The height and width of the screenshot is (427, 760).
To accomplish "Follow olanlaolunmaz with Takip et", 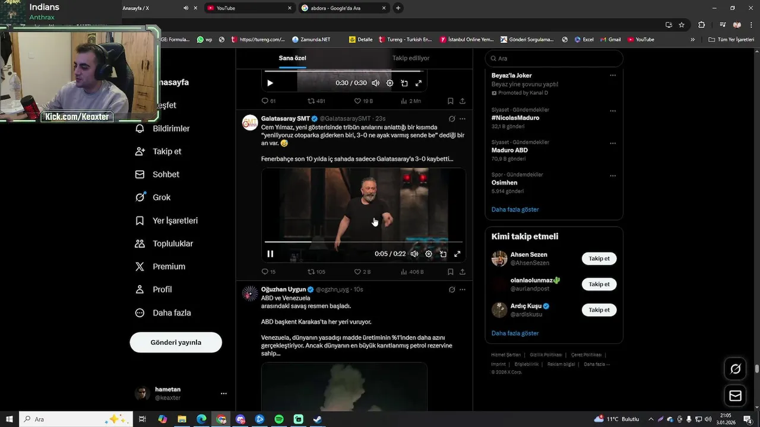I will click(599, 284).
